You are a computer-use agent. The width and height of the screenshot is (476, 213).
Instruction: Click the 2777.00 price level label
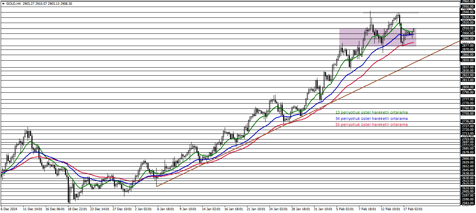coord(468,99)
